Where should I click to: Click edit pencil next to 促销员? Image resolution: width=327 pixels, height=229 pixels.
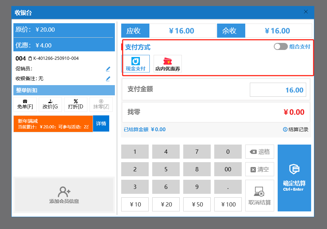108,69
